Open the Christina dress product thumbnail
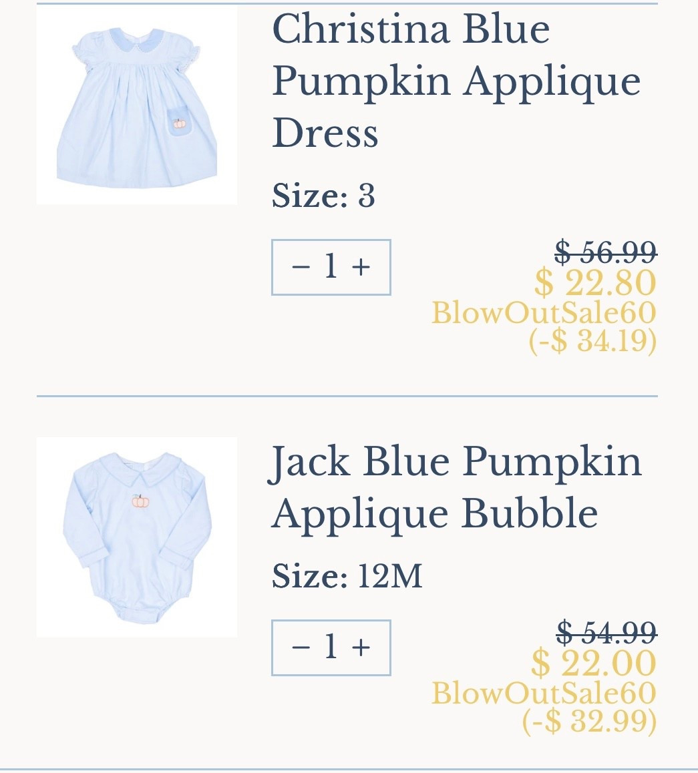The width and height of the screenshot is (698, 773). point(137,105)
